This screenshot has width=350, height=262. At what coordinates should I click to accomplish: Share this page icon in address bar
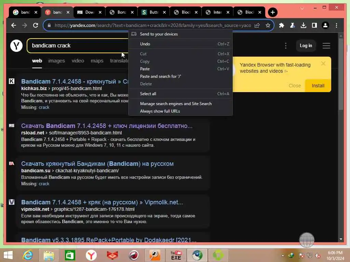coord(257,25)
